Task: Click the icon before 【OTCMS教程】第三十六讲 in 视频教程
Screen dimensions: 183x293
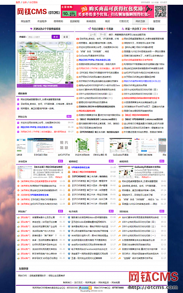Action: [69, 177]
